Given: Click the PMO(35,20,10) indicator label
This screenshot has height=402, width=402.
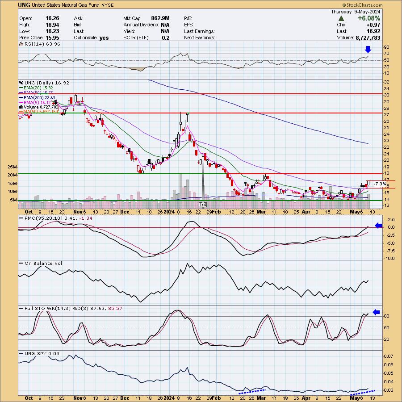Looking at the screenshot, I should [59, 218].
